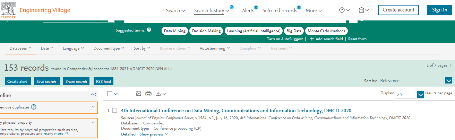455x140 pixels.
Task: Click the Sign in button
Action: 440,10
